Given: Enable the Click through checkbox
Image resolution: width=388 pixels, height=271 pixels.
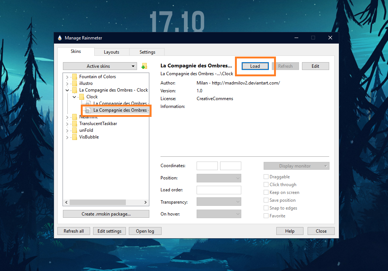Looking at the screenshot, I should tap(266, 185).
